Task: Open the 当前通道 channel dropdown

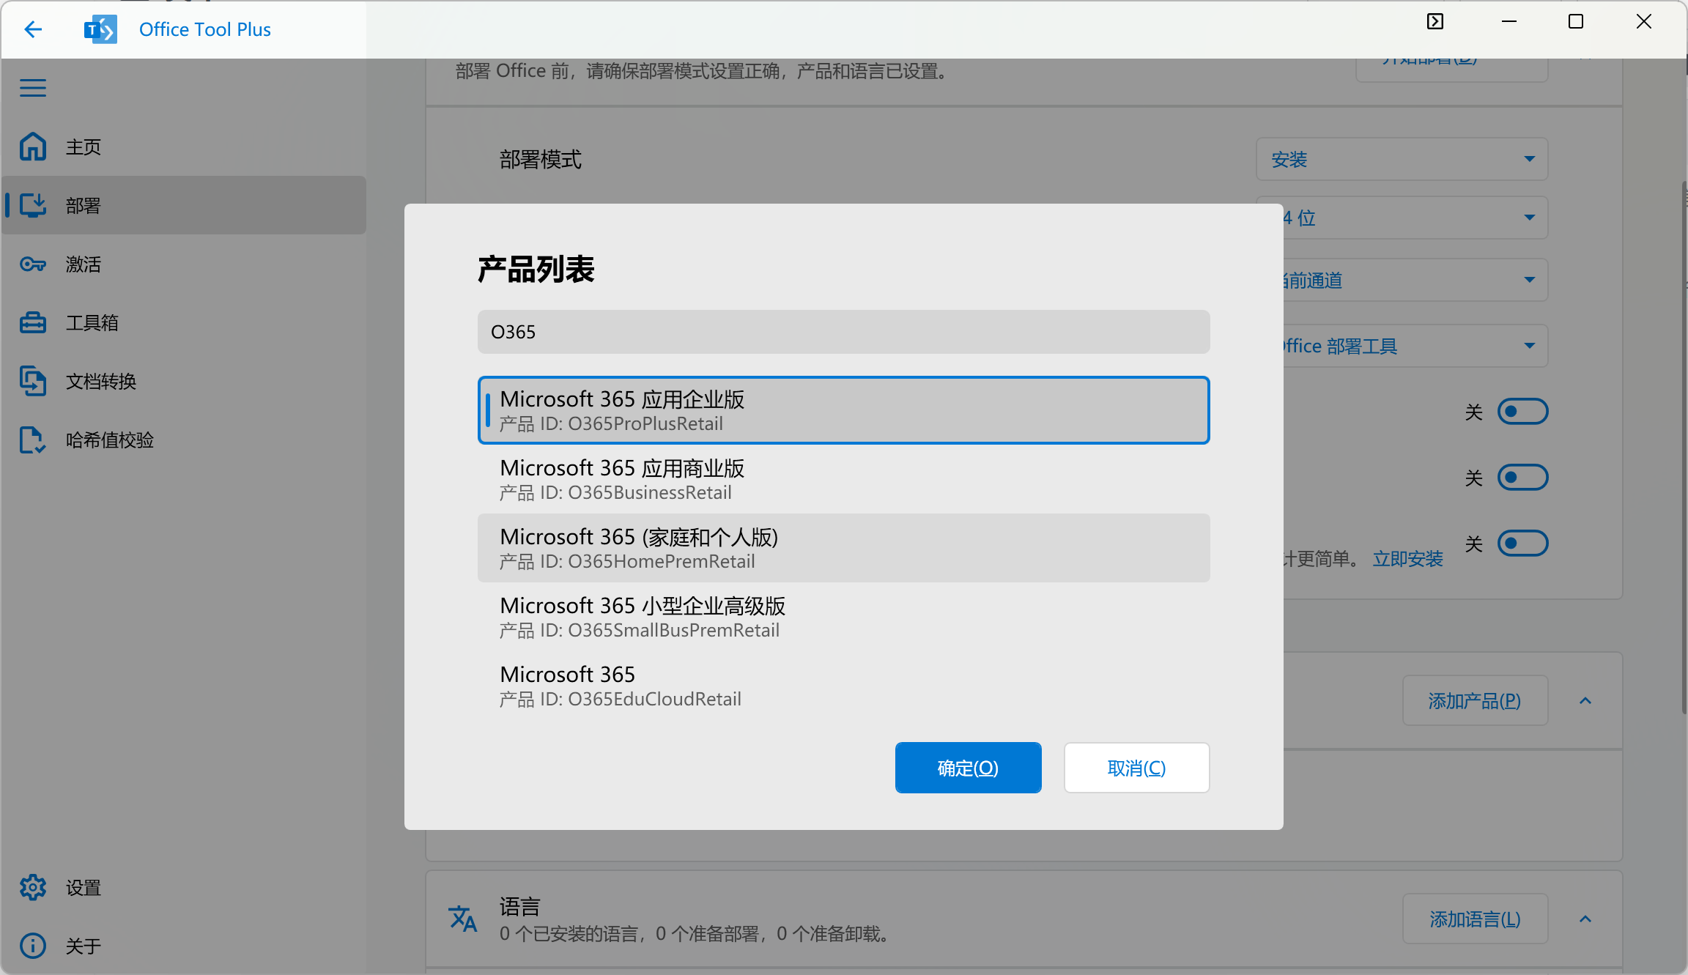Action: (x=1415, y=280)
